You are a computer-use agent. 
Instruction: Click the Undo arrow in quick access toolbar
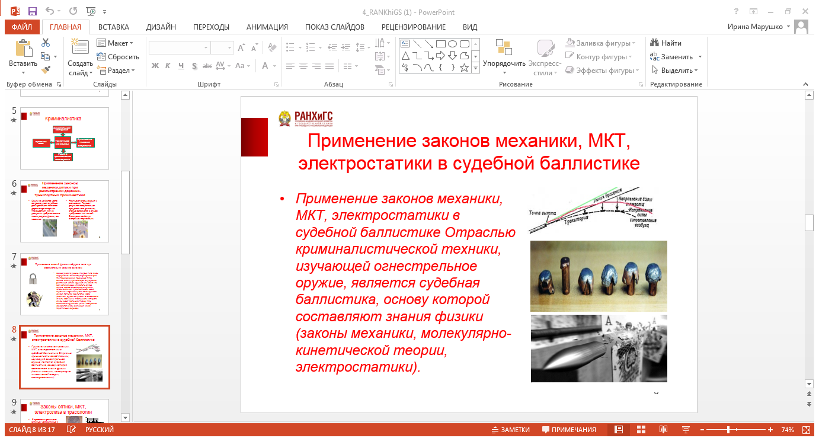[51, 11]
